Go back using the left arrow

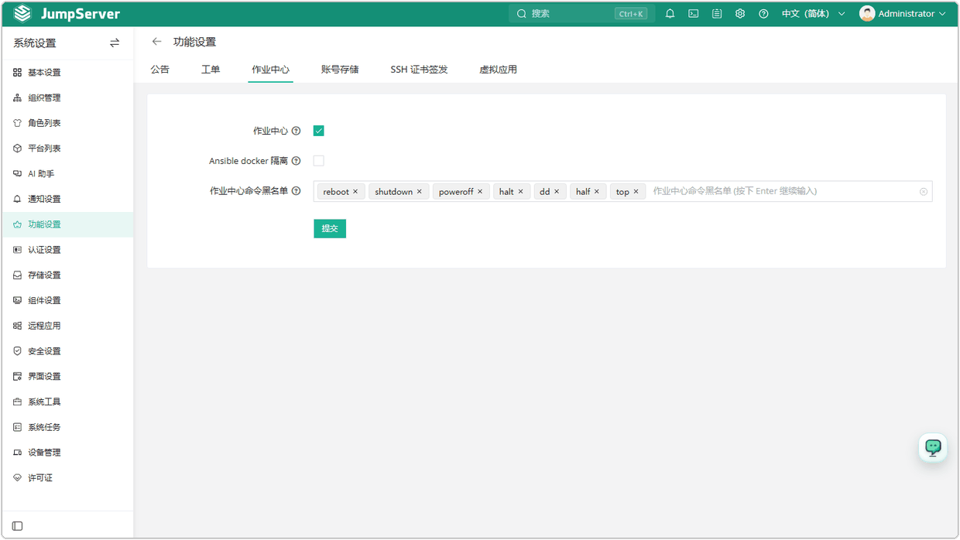coord(157,42)
